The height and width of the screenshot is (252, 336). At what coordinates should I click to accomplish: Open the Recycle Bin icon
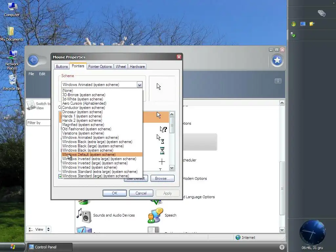pyautogui.click(x=12, y=82)
